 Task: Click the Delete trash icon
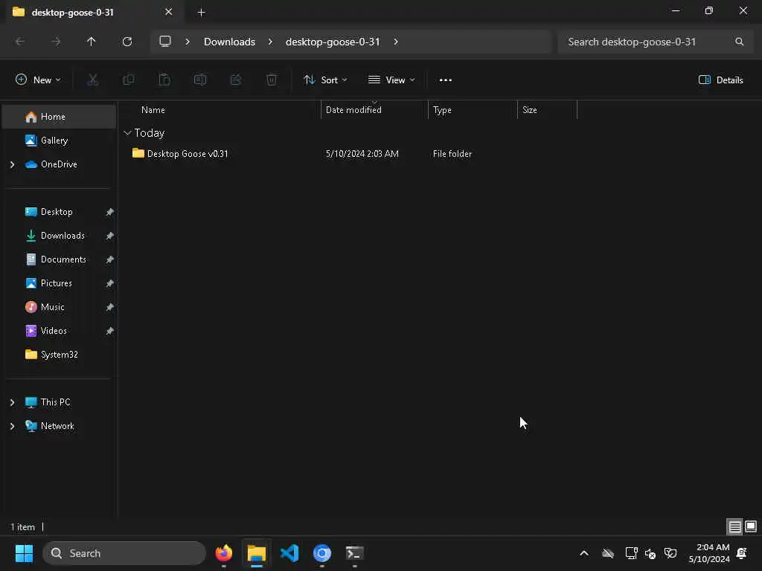272,80
